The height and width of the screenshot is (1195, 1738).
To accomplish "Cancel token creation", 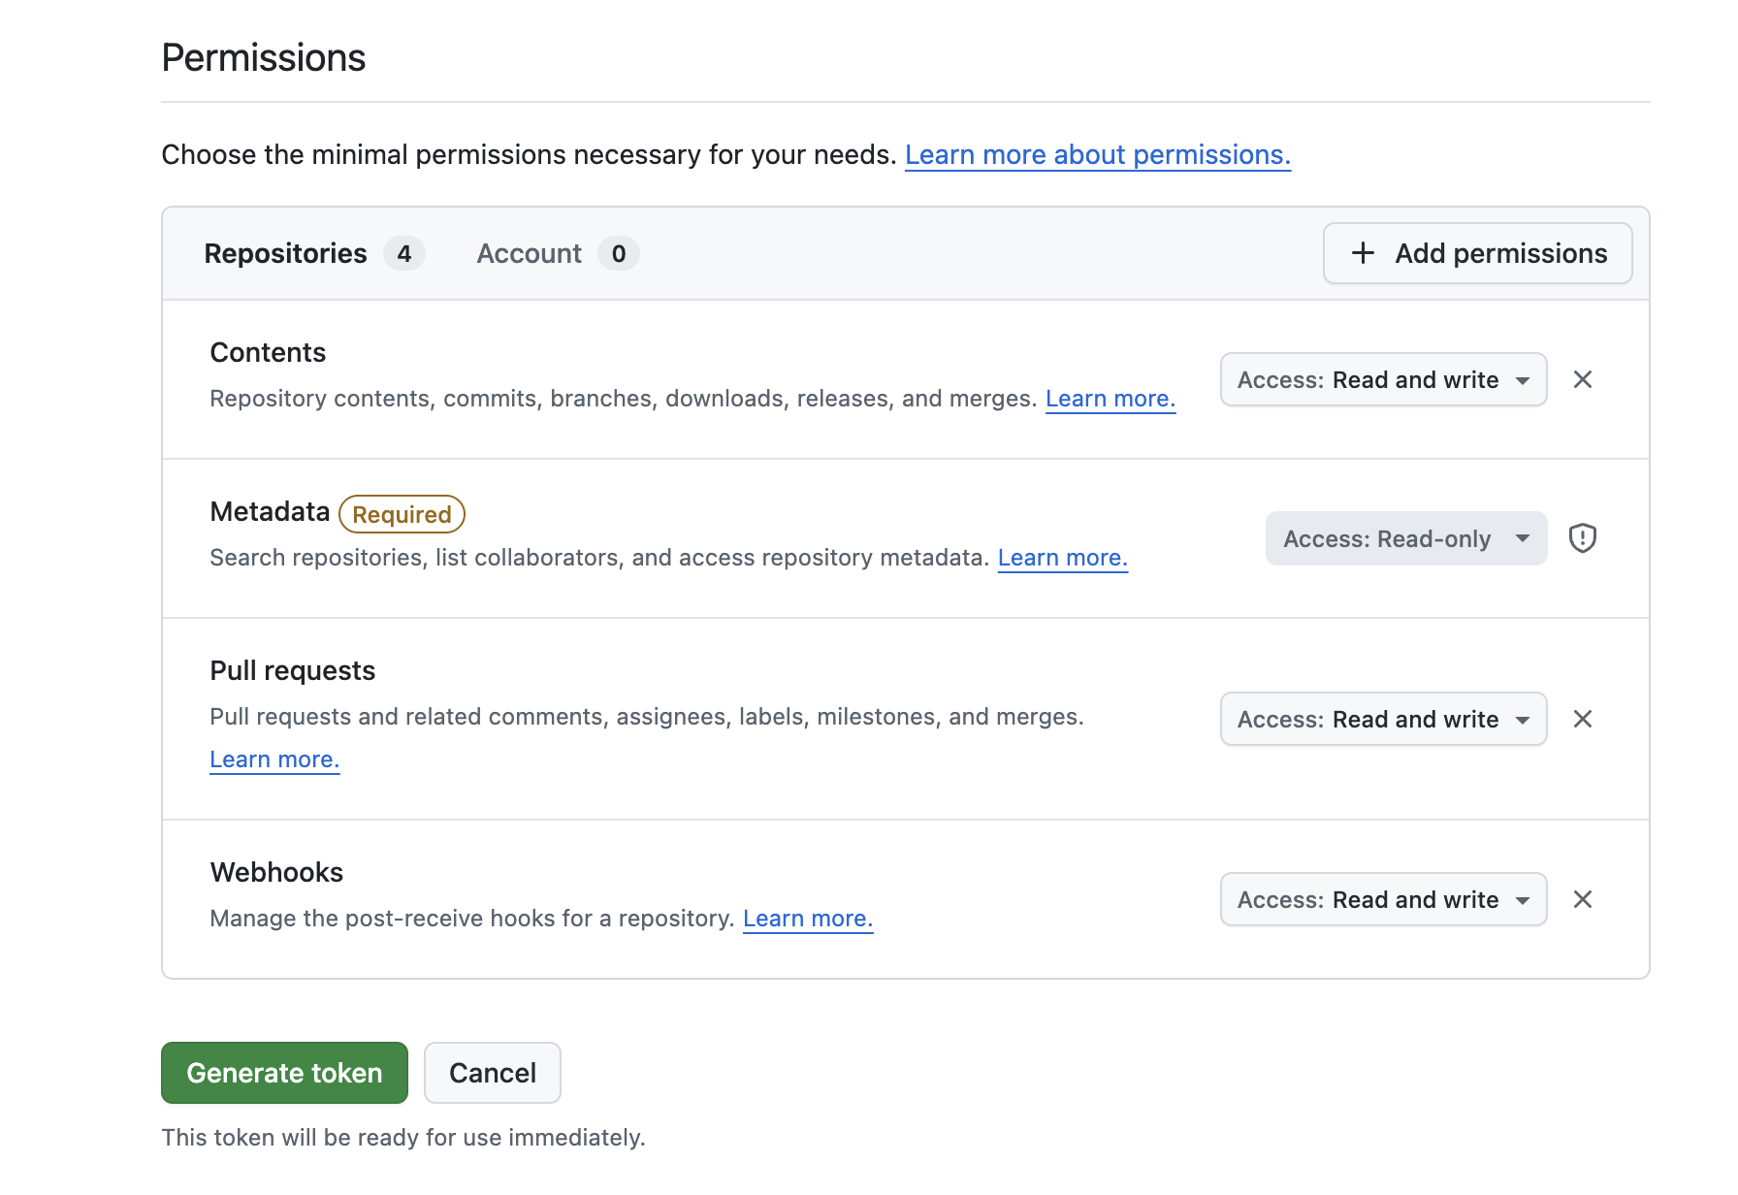I will point(492,1073).
